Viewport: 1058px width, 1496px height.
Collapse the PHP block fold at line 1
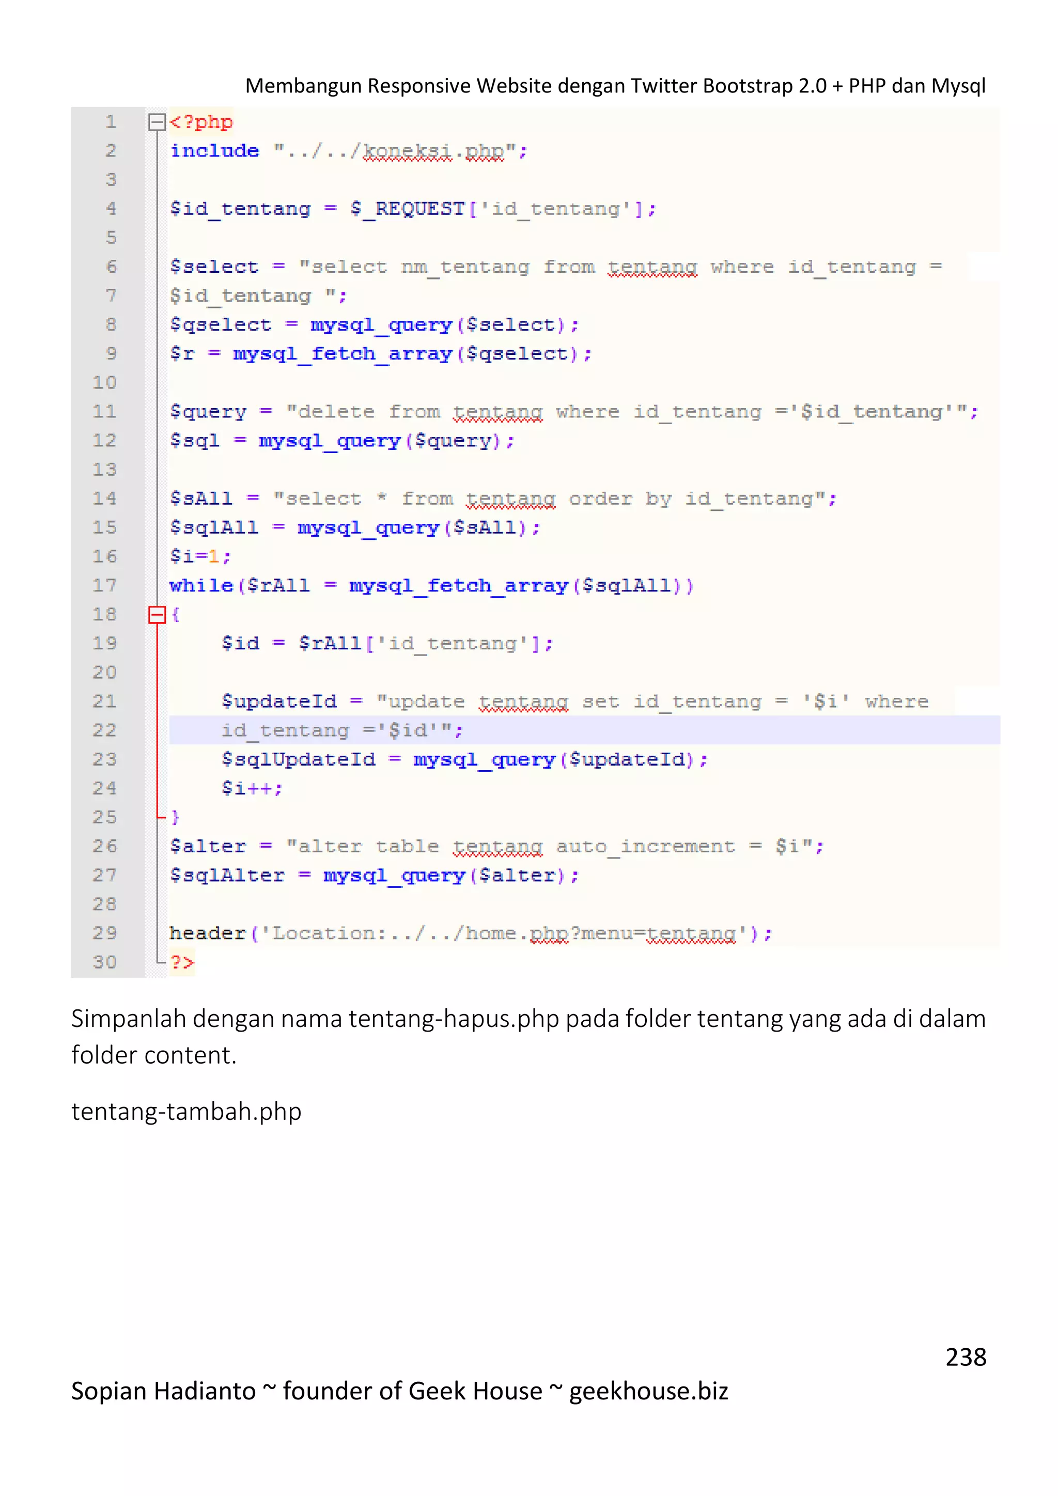tap(157, 122)
